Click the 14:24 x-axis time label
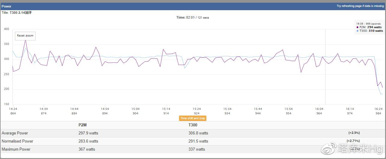 13,109
